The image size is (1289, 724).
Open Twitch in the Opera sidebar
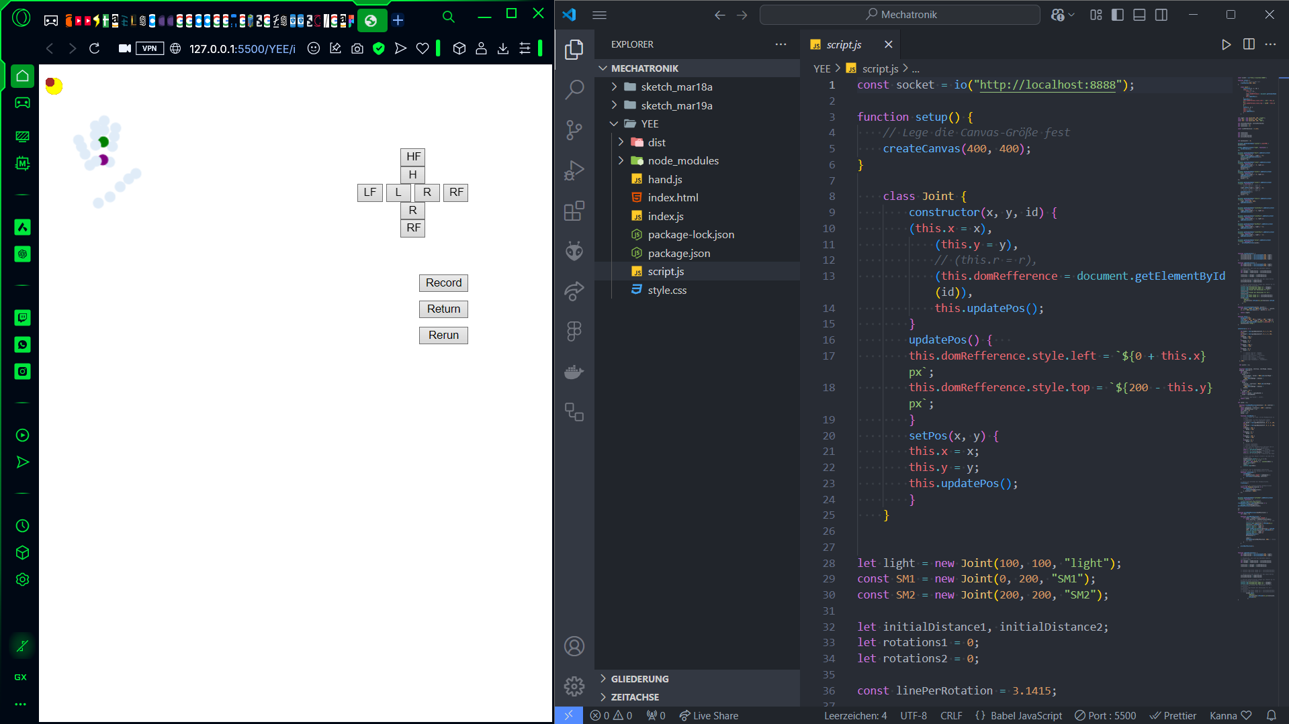(22, 317)
